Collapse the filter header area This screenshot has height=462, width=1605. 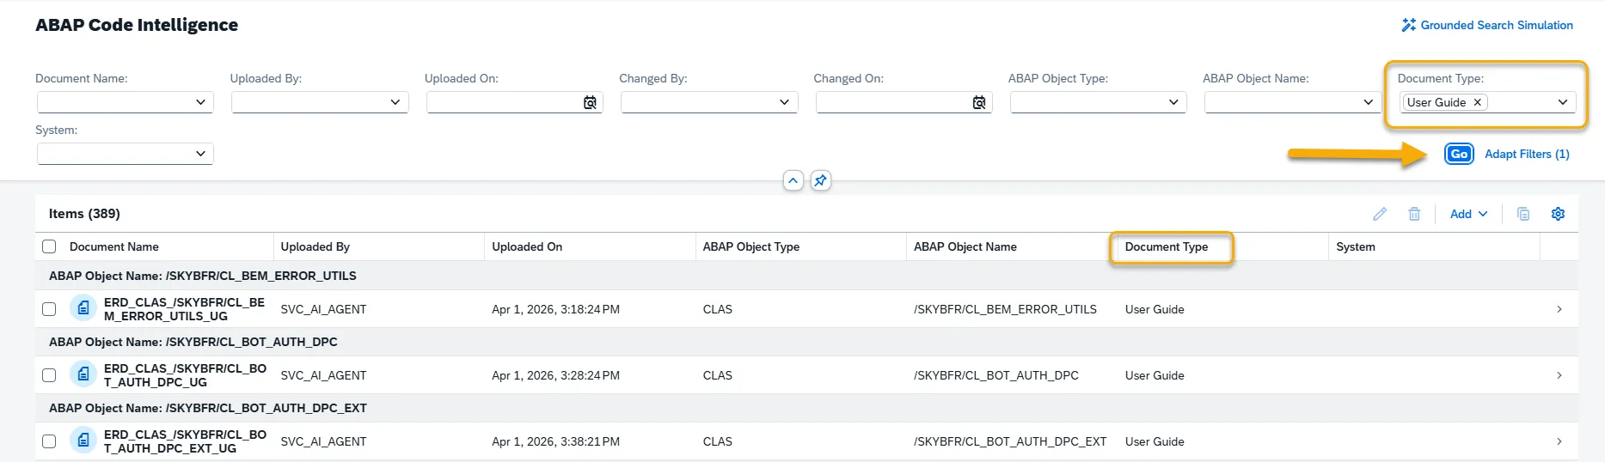(x=793, y=180)
